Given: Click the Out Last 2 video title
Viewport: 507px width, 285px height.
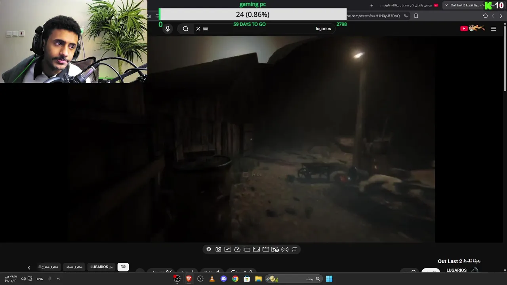Looking at the screenshot, I should pos(459,261).
